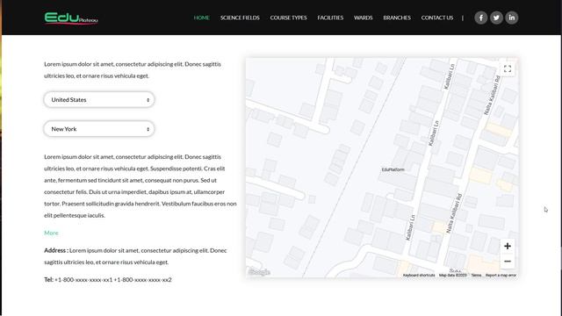Click Report a map error link
The width and height of the screenshot is (562, 316).
click(x=501, y=275)
